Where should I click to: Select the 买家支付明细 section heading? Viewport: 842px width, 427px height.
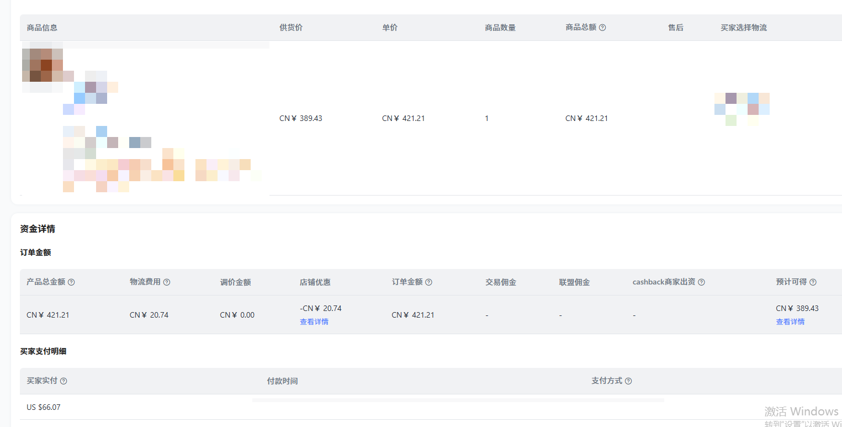[x=43, y=351]
